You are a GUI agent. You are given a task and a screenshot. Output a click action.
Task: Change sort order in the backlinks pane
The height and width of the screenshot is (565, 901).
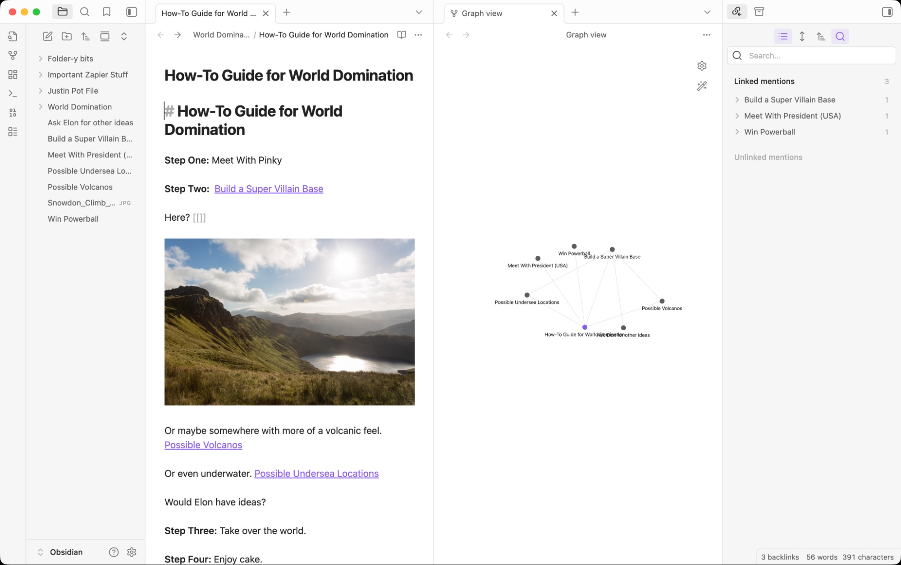point(820,36)
